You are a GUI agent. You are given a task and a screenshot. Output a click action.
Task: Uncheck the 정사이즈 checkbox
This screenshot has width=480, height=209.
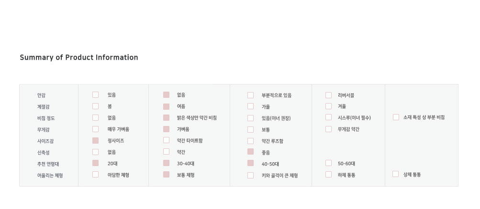tap(96, 141)
